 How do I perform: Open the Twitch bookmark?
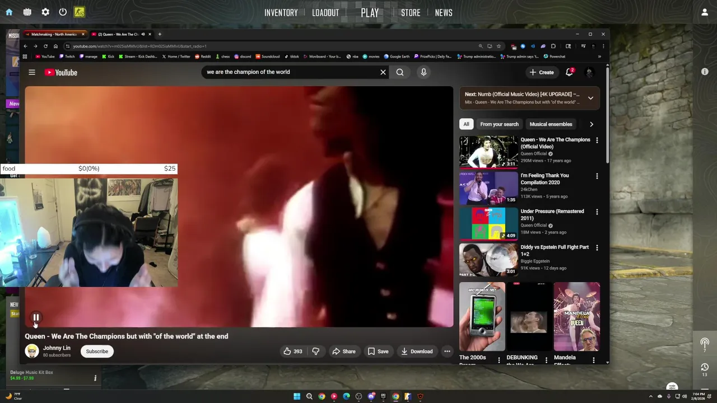67,57
